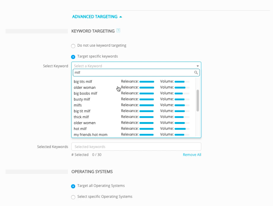Open the Keyword Targeting help icon
Image resolution: width=273 pixels, height=206 pixels.
click(x=118, y=31)
